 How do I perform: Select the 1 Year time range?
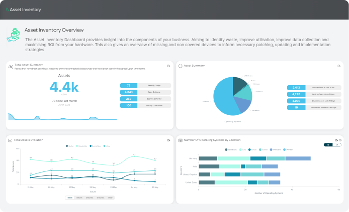pos(110,197)
